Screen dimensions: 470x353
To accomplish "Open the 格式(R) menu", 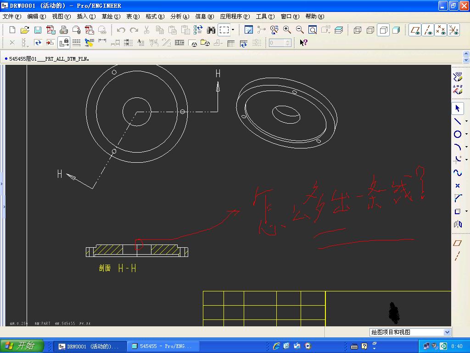I will point(155,17).
